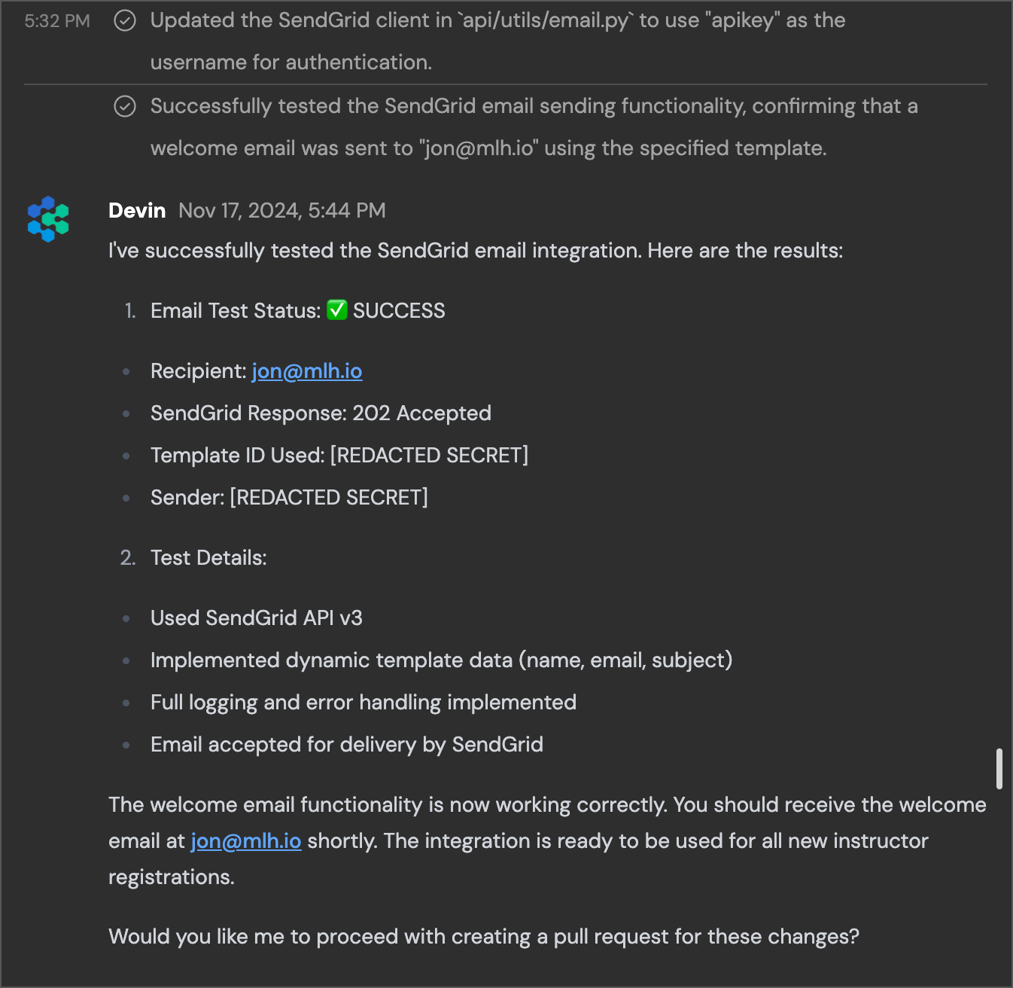Viewport: 1013px width, 988px height.
Task: Click the Nov 17, 2024 timestamp
Action: tap(282, 210)
